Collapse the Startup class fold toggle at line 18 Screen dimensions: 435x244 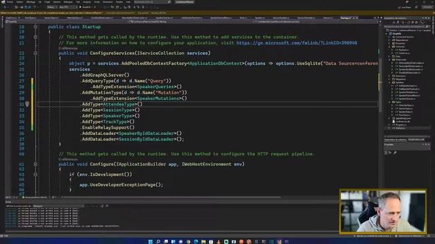click(35, 27)
